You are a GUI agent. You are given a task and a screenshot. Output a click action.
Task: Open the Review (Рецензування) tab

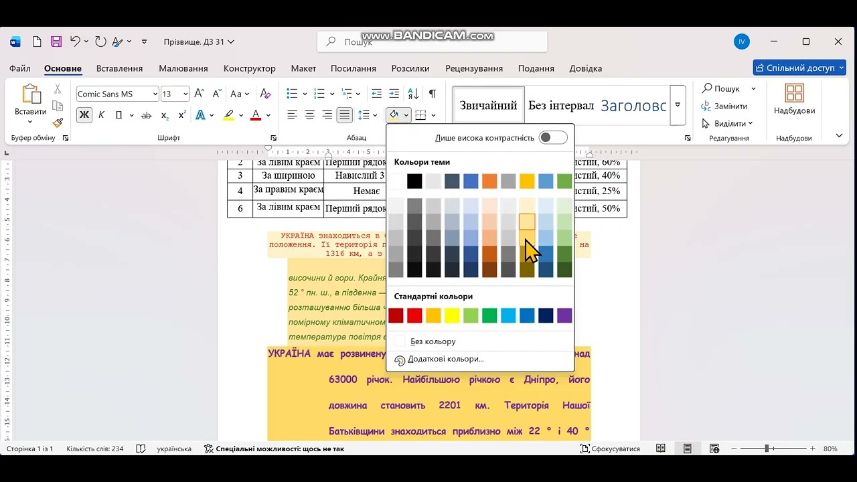click(474, 68)
